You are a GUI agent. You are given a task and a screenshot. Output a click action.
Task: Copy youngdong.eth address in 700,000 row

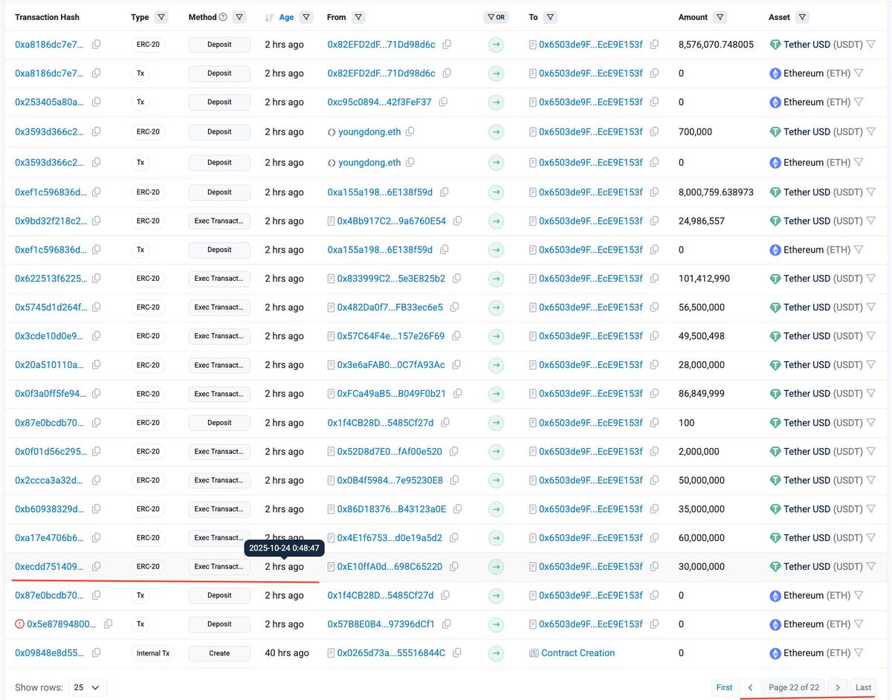410,132
